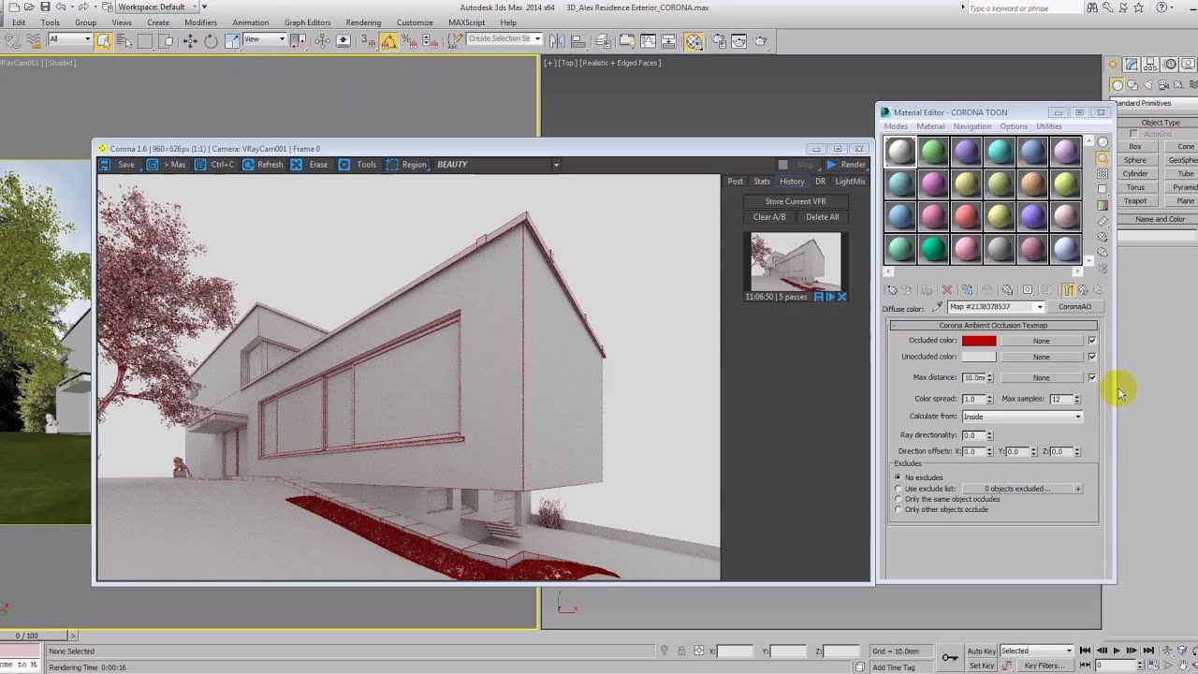Open the Rendering menu
1198x674 pixels.
point(363,22)
